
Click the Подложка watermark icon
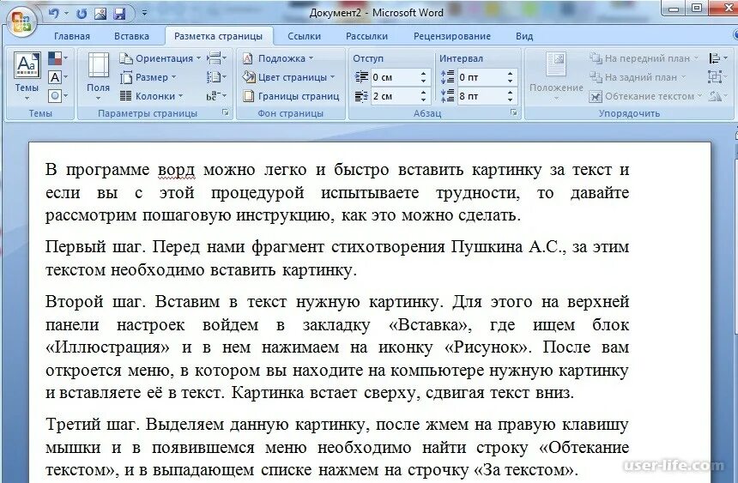(x=248, y=58)
